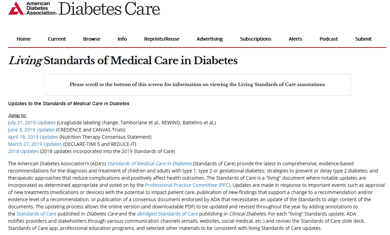Select the Info menu item
The height and width of the screenshot is (235, 390).
click(x=122, y=39)
